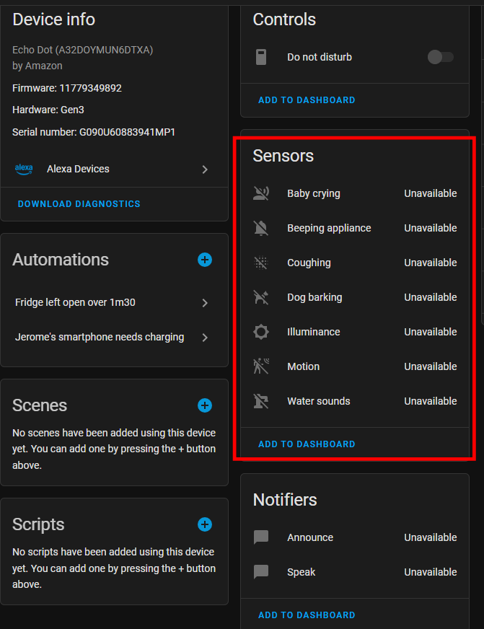Click the Illuminance brightness icon

point(261,332)
